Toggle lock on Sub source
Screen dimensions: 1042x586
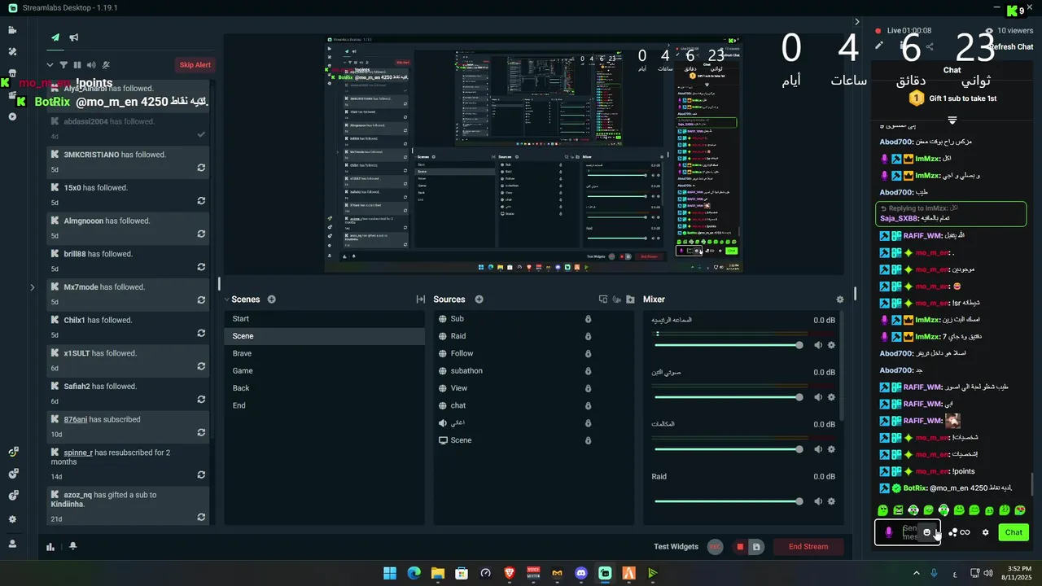[x=588, y=319]
